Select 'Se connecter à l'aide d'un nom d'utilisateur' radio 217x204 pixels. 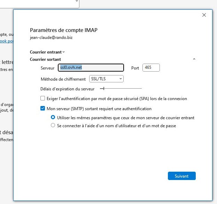[53, 126]
